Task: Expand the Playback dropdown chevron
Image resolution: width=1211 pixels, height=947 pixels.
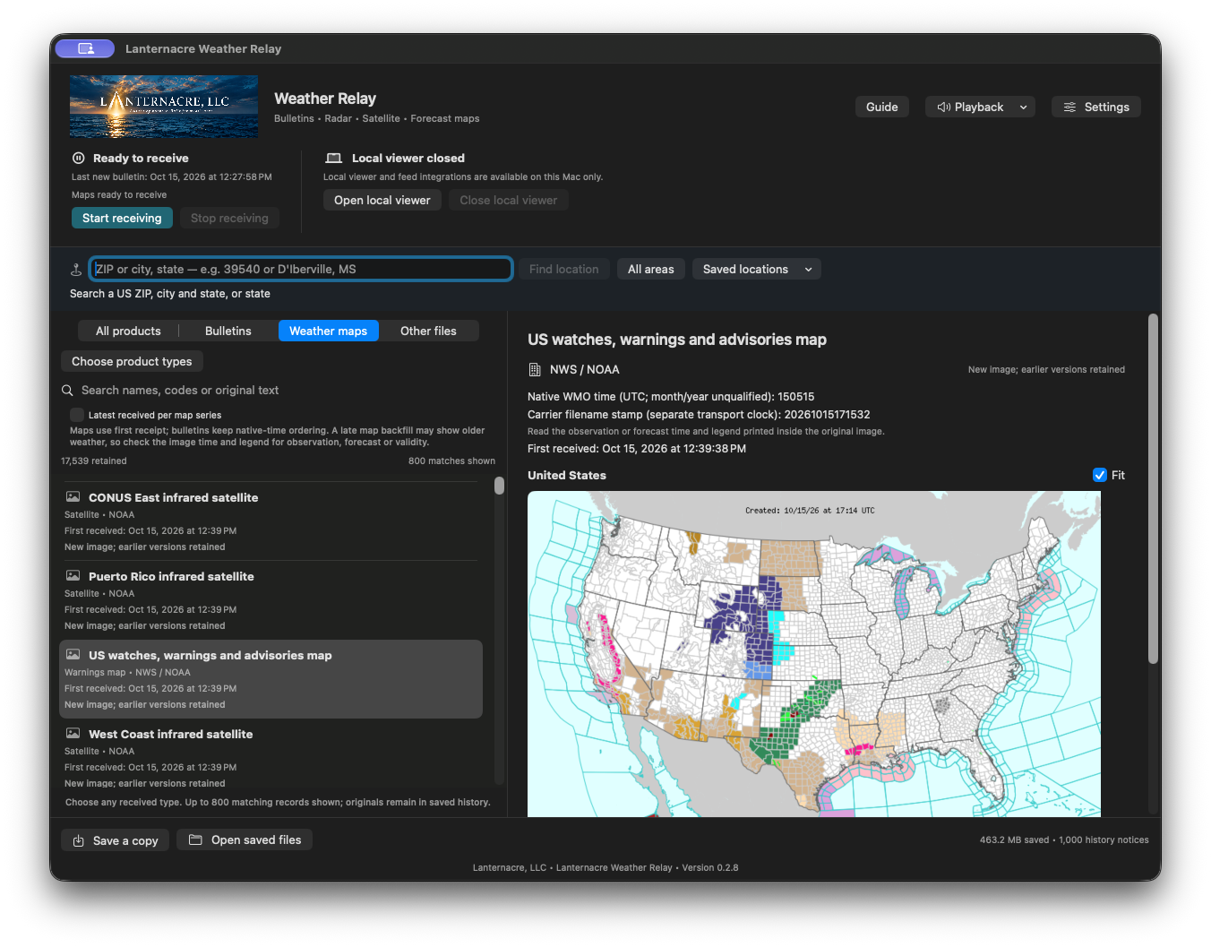Action: (x=1023, y=107)
